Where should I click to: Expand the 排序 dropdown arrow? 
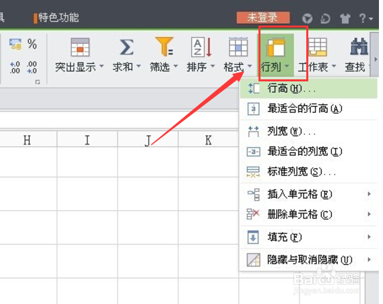[x=213, y=66]
